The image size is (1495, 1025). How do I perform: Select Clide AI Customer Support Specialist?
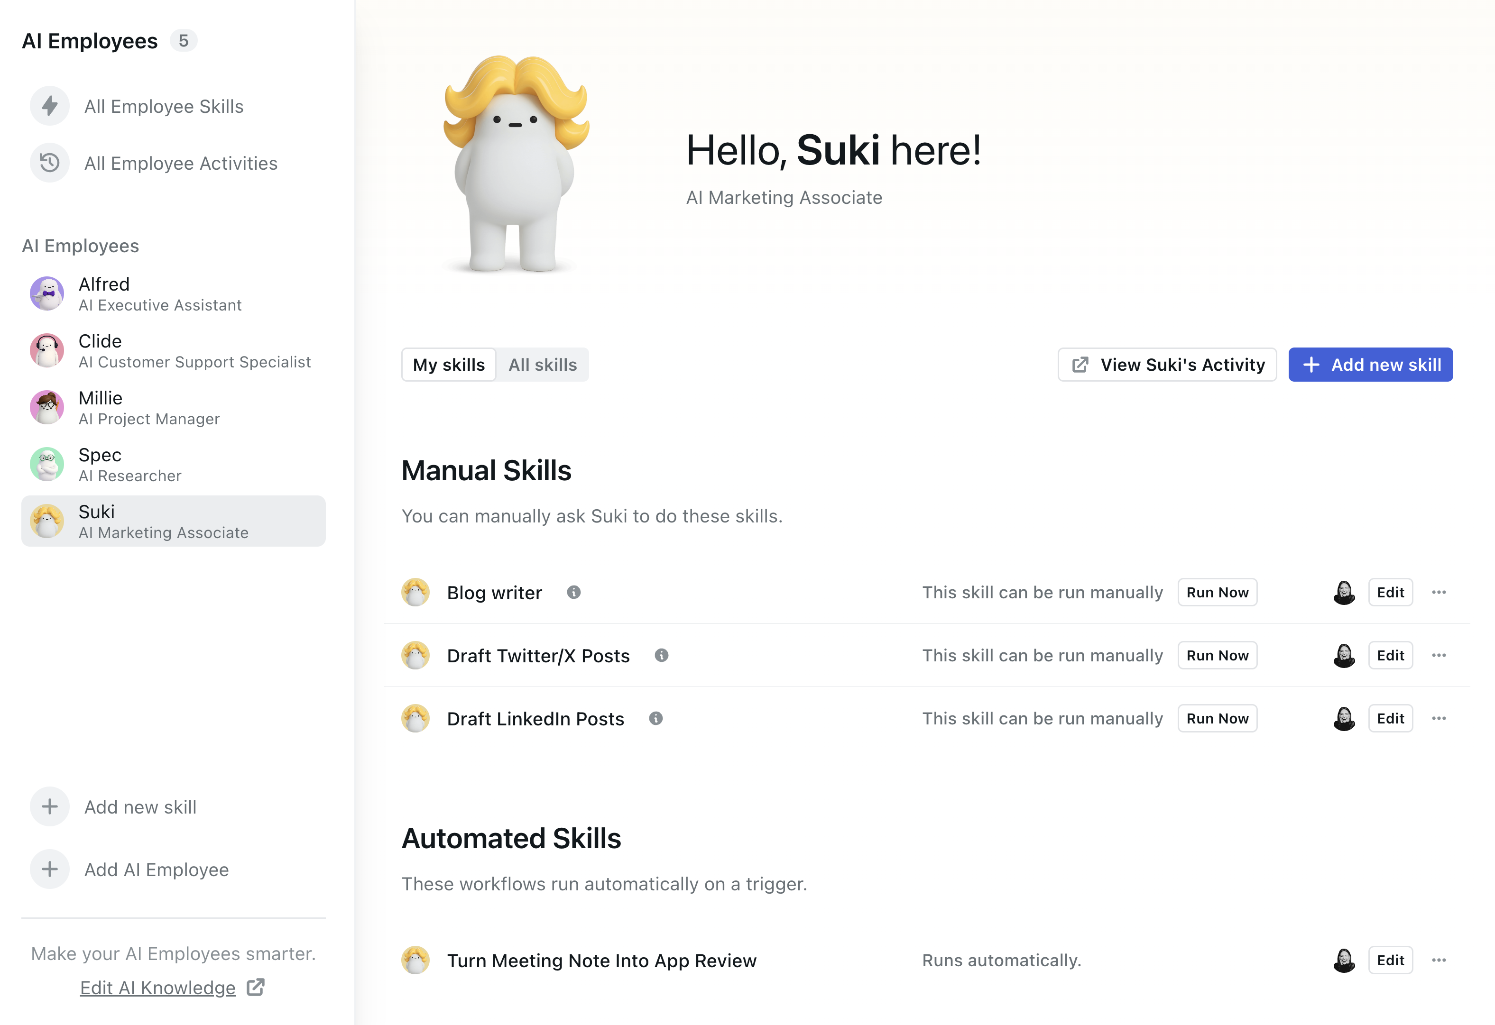174,350
